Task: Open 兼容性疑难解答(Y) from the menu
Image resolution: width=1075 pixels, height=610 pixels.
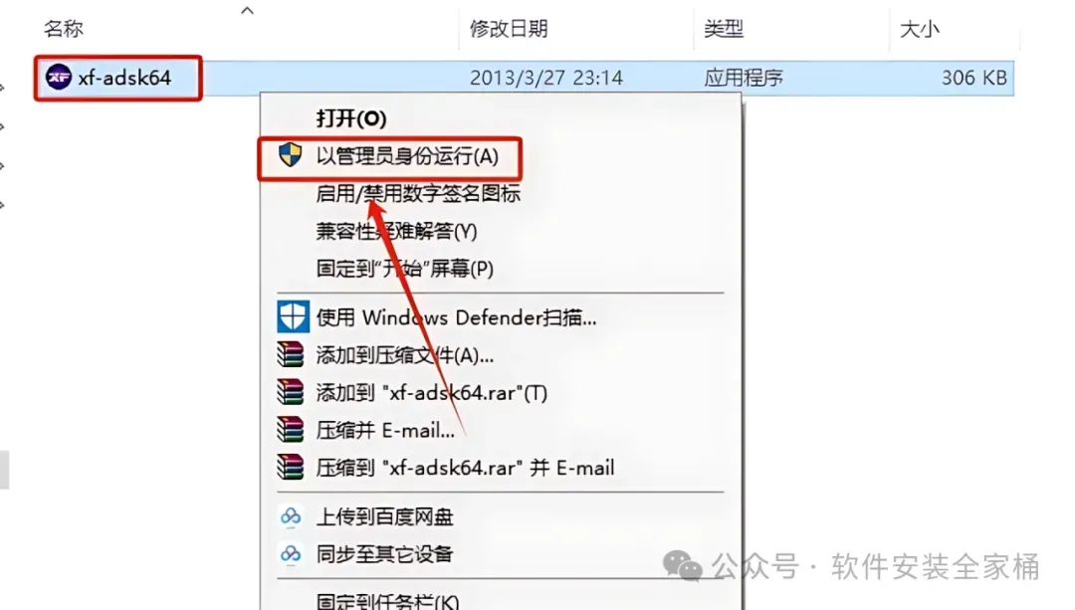Action: tap(396, 231)
